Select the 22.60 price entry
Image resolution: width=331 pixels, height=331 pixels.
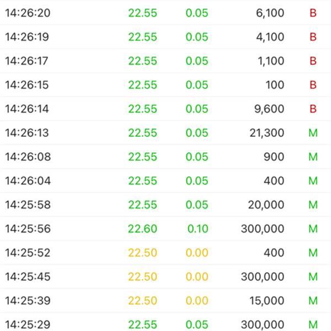142,228
